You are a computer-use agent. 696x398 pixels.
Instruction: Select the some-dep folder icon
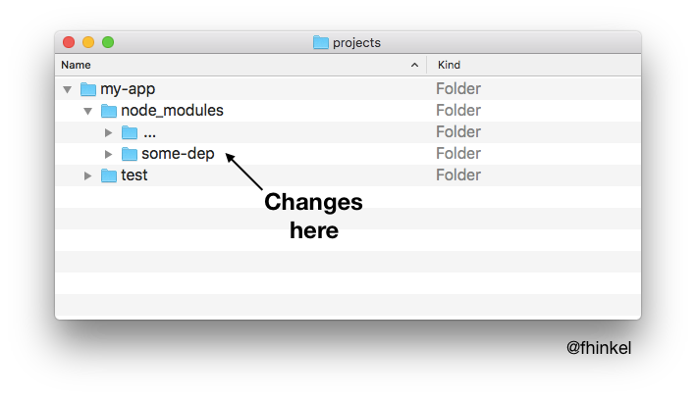(130, 154)
